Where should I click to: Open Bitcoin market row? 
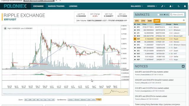coord(160,27)
